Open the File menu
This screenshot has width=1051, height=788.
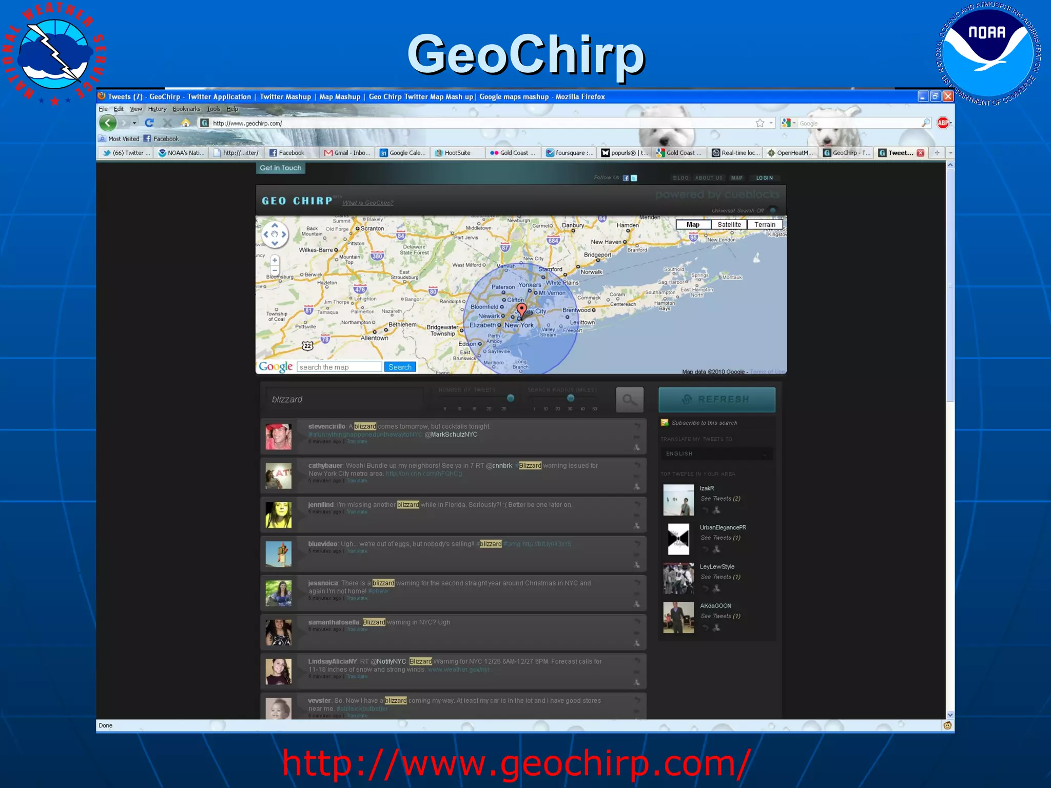point(103,109)
